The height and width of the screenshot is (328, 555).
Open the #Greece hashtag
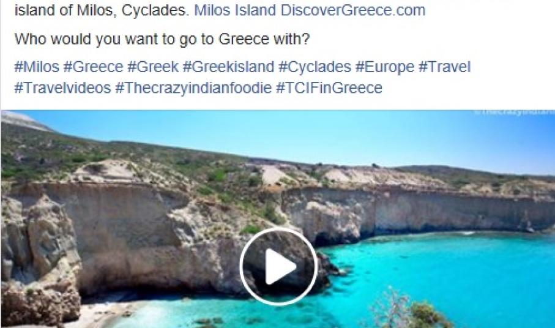pos(93,67)
